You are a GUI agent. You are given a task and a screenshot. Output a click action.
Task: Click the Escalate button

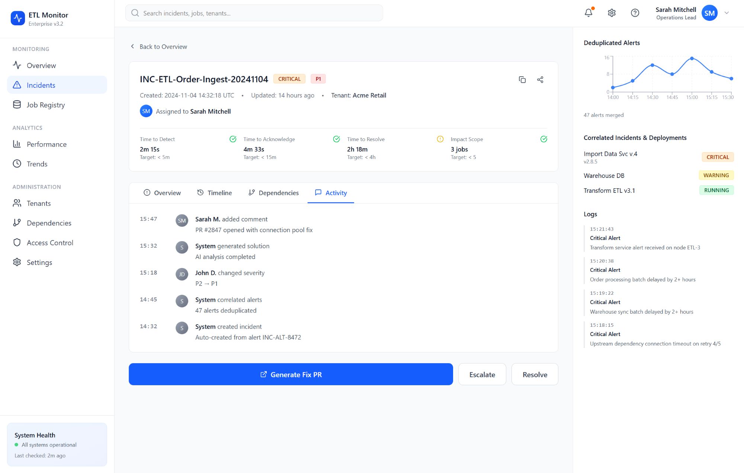click(x=482, y=374)
